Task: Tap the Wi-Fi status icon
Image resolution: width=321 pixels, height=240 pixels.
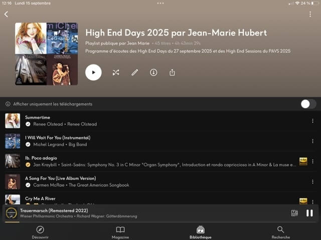Action: [297, 3]
